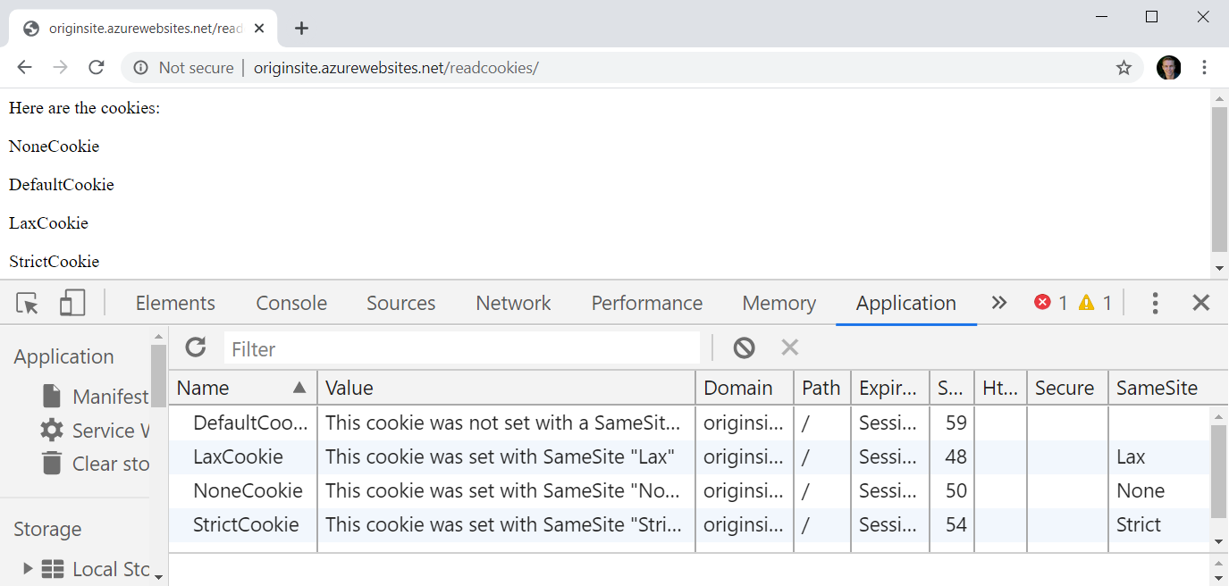
Task: Click the cookie Filter input field
Action: 461,348
